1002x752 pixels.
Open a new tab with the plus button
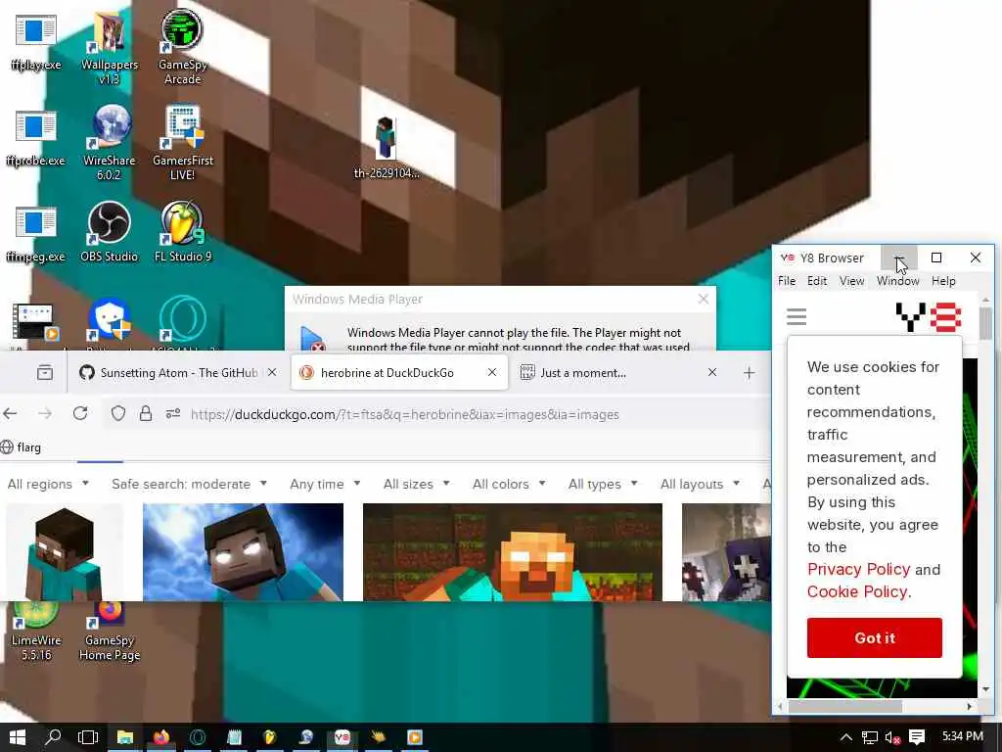click(x=749, y=372)
